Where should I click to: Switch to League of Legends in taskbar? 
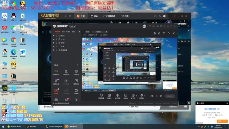tap(54, 127)
